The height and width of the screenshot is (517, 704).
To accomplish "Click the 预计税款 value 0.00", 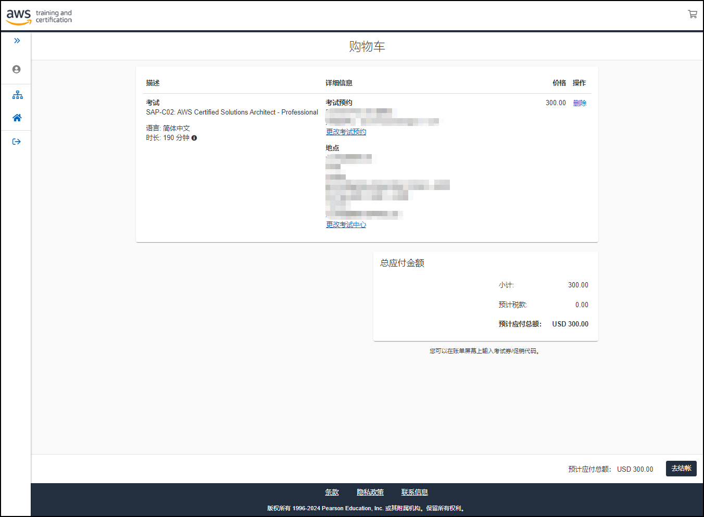I will [x=582, y=305].
